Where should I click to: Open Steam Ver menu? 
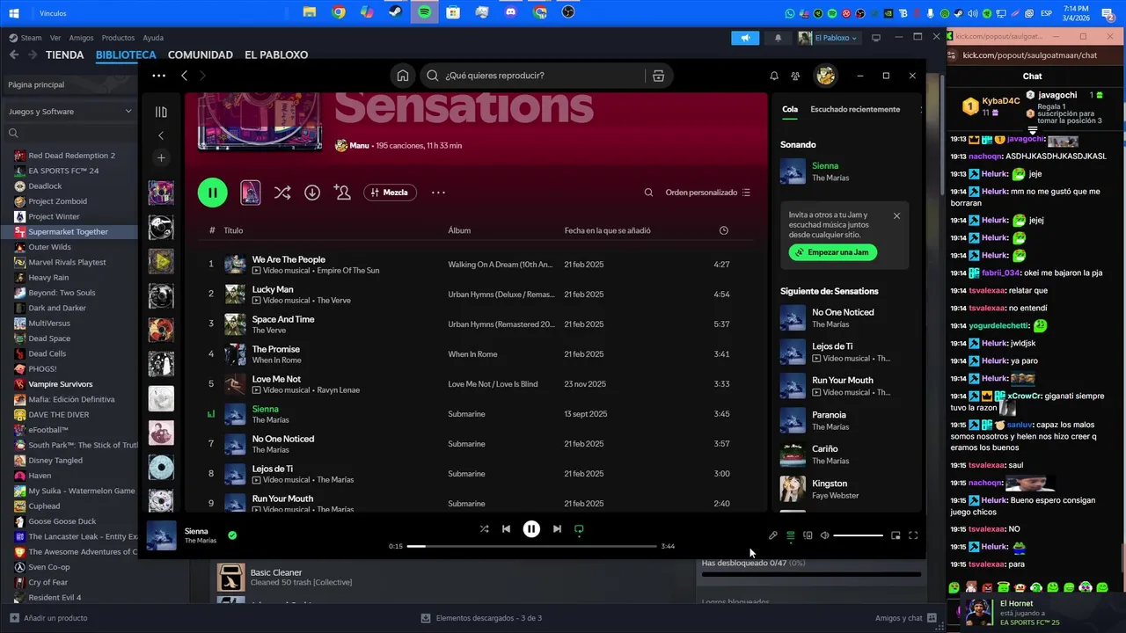[55, 38]
